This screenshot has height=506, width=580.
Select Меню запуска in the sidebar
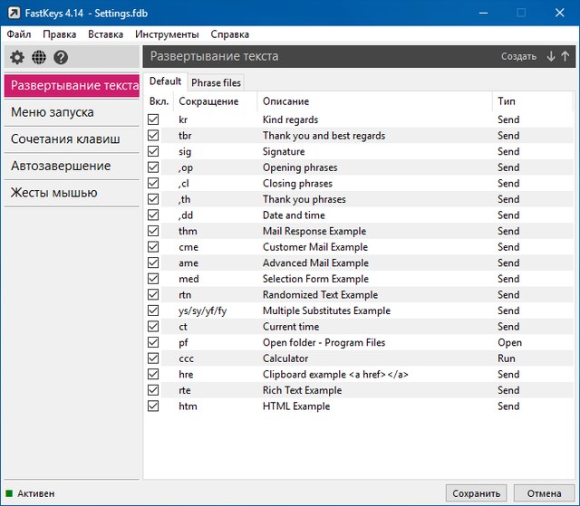coord(53,112)
